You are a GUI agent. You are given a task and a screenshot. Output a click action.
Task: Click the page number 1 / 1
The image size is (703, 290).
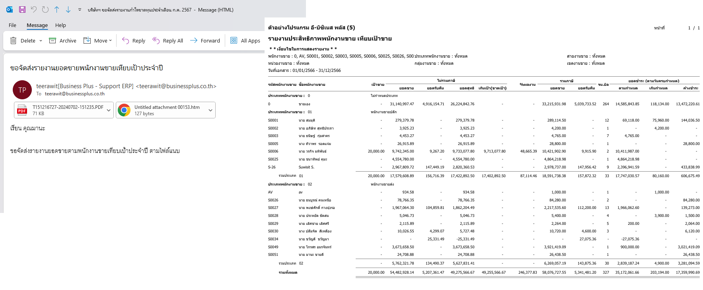coord(694,28)
